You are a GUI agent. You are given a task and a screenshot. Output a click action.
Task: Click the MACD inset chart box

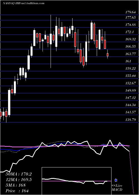pos(76,181)
